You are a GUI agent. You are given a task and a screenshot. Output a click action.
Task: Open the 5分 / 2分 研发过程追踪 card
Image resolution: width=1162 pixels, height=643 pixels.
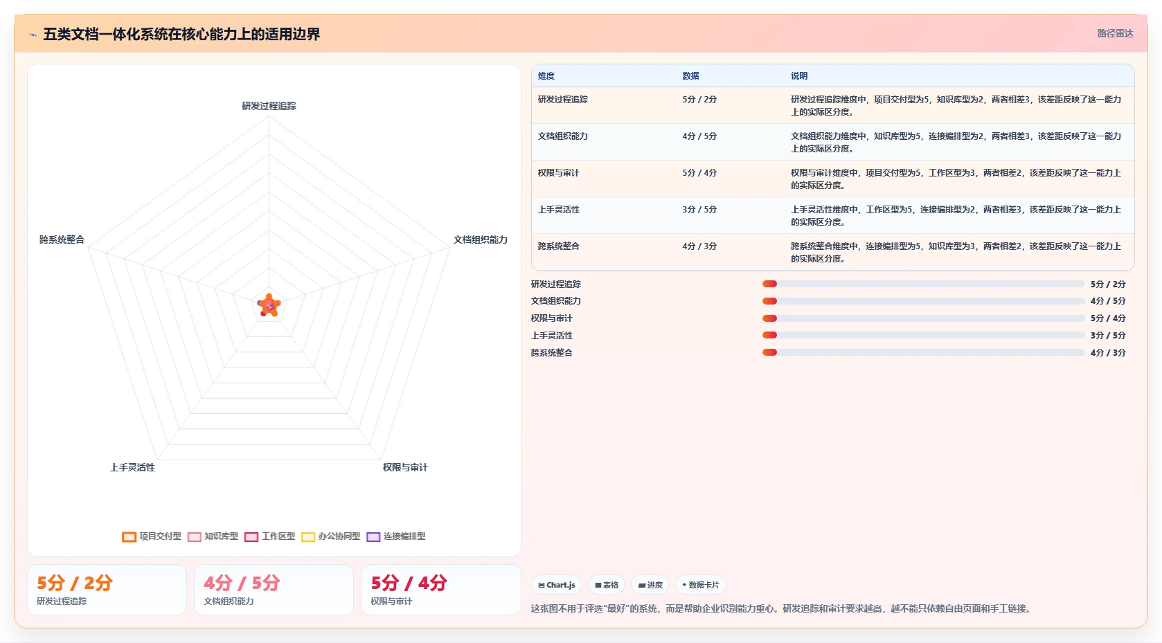point(107,590)
